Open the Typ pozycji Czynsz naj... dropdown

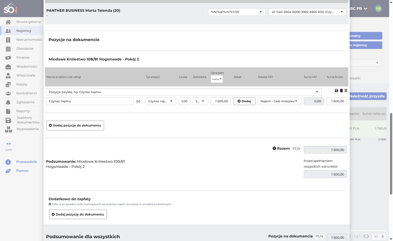click(x=161, y=101)
